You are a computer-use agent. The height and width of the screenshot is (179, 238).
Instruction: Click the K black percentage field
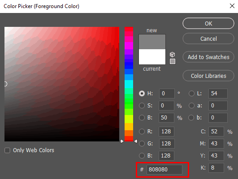216,168
